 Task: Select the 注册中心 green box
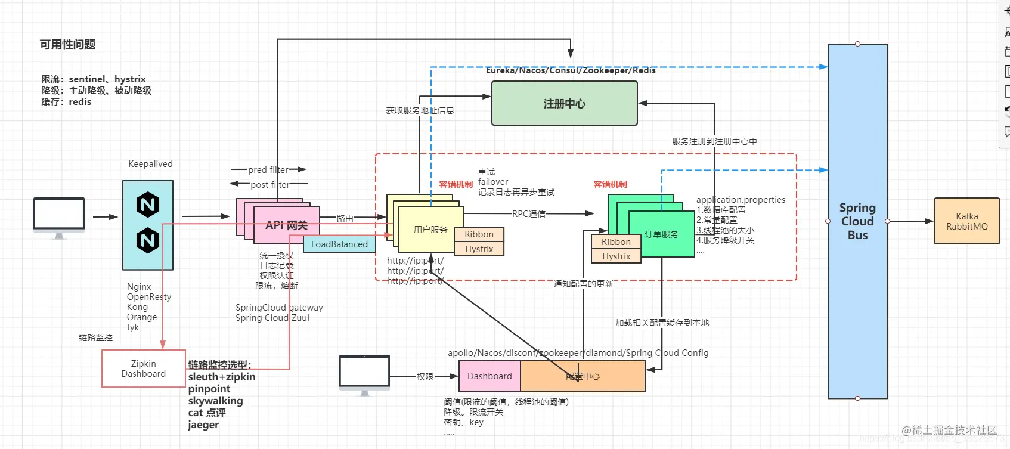click(x=564, y=103)
